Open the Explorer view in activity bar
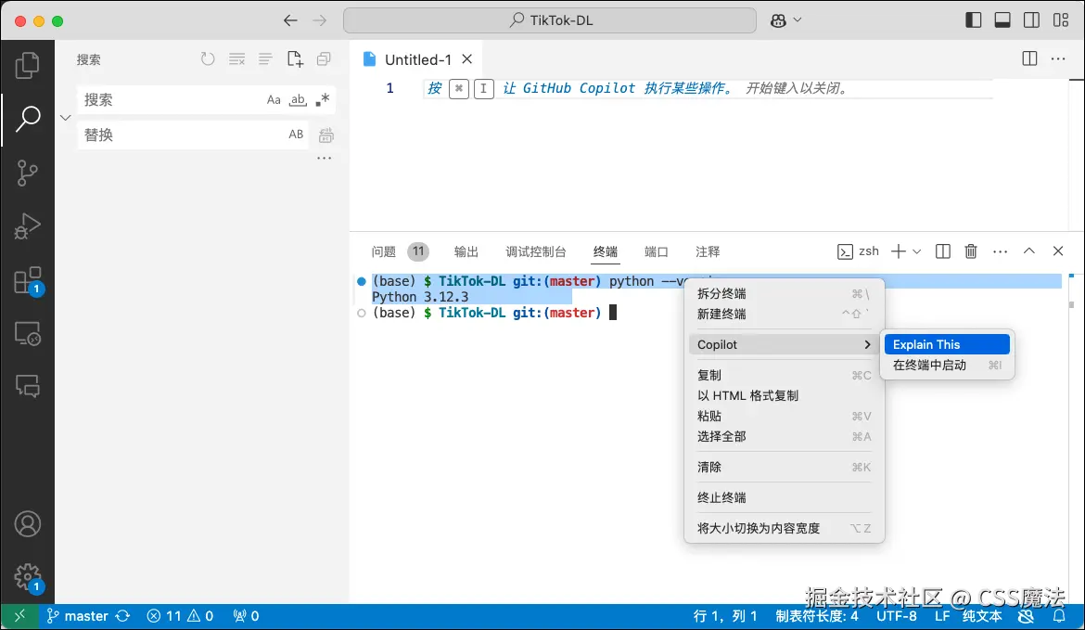 (x=27, y=65)
